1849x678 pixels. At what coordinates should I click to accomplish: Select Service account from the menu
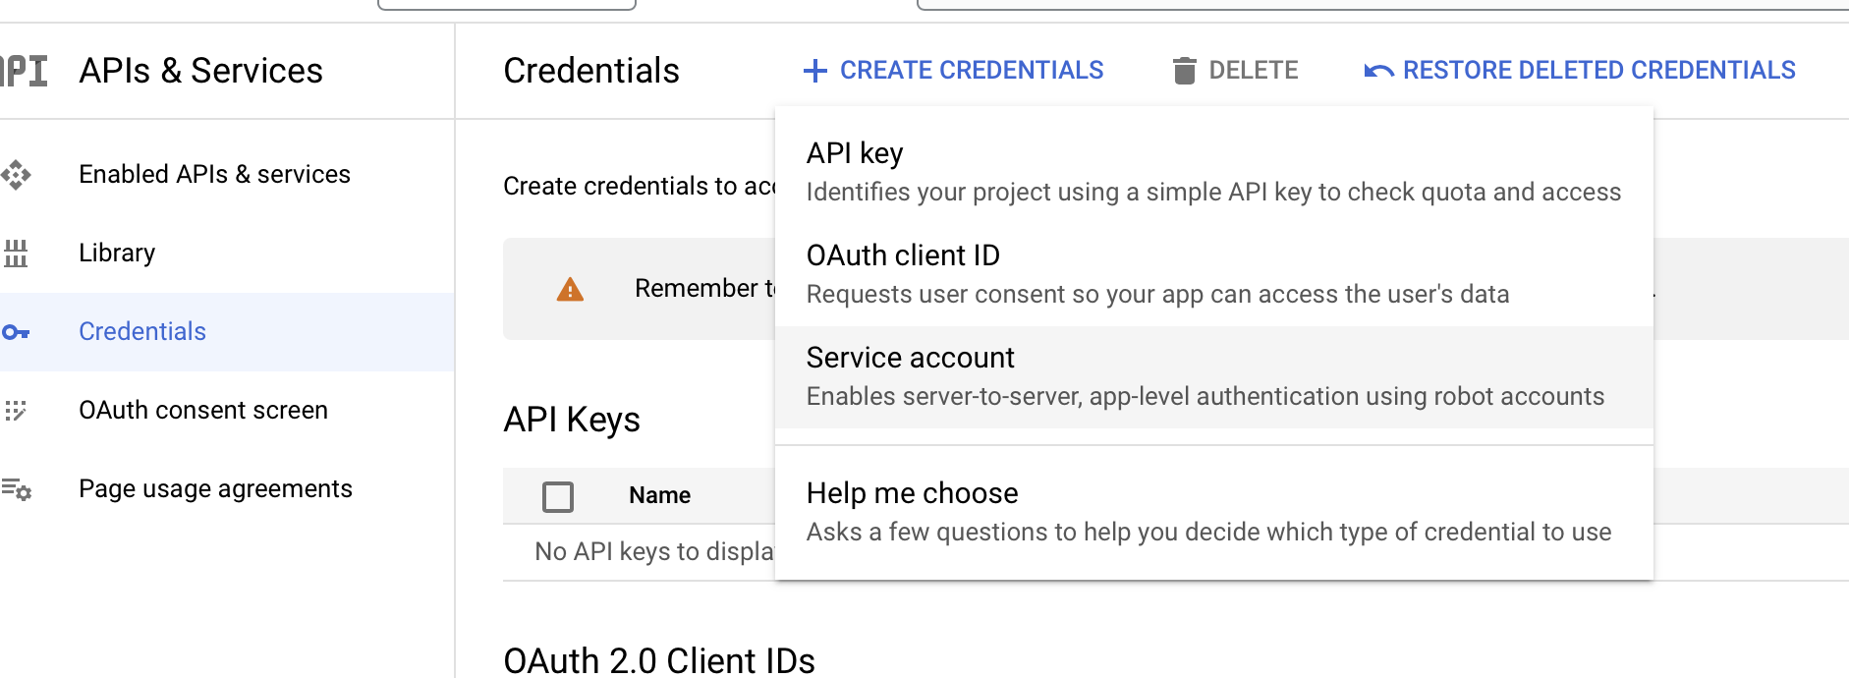(909, 358)
